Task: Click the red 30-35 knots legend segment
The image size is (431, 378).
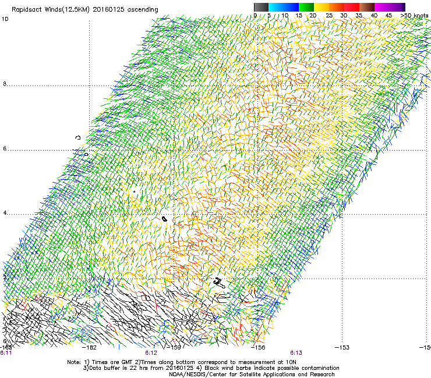Action: pyautogui.click(x=352, y=7)
